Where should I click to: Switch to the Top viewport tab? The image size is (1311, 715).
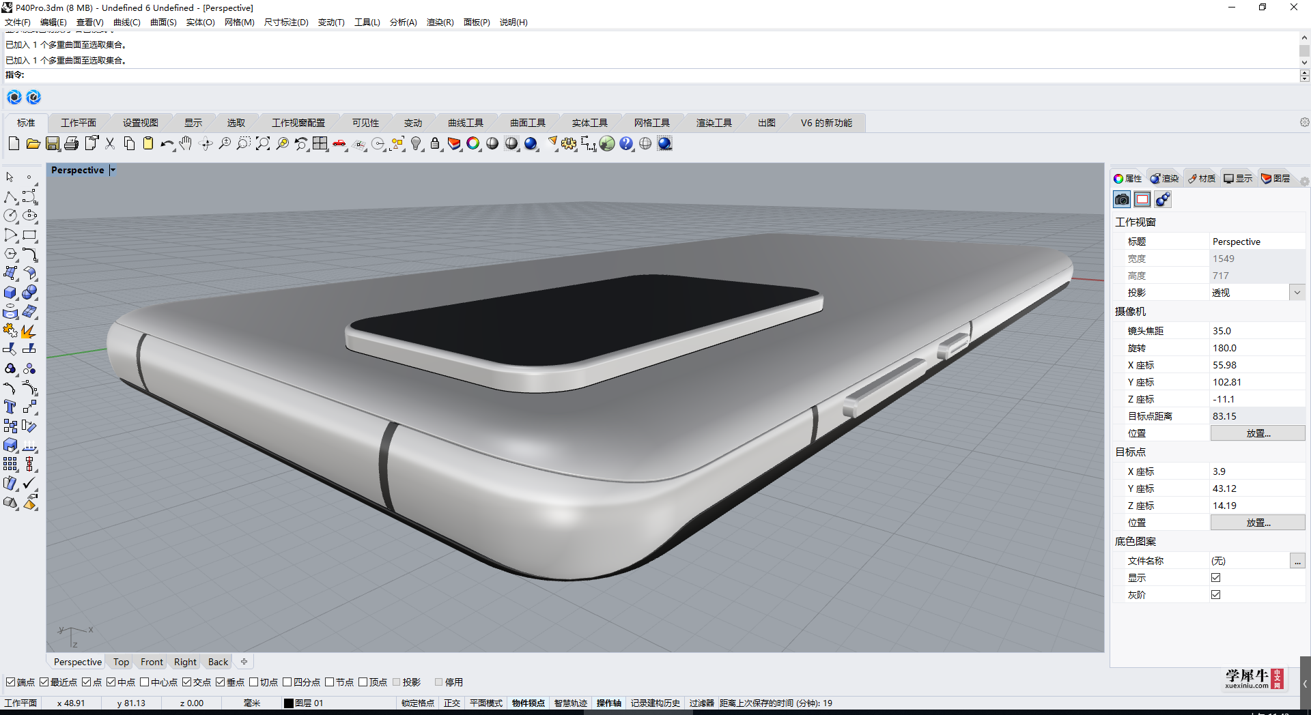[x=121, y=662]
